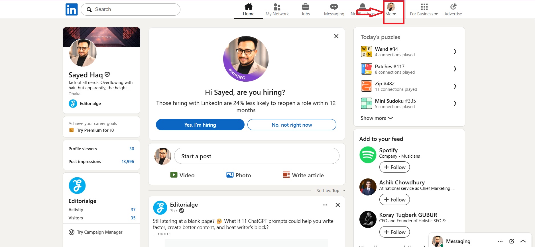Click the post visibility globe icon
This screenshot has width=535, height=247.
point(182,211)
